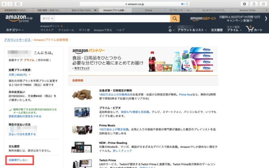Click 自動移行しない link
Screen dimensions: 269x168
coord(18,160)
